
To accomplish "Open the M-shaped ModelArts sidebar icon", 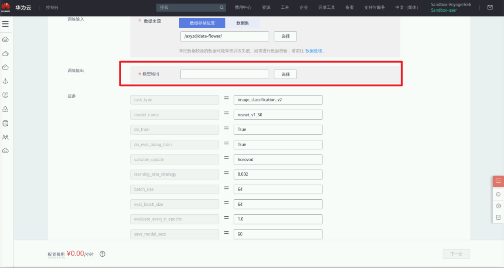I will pos(5,137).
